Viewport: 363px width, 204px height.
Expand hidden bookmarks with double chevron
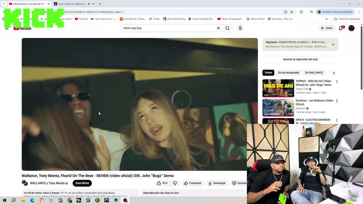[x=326, y=19]
